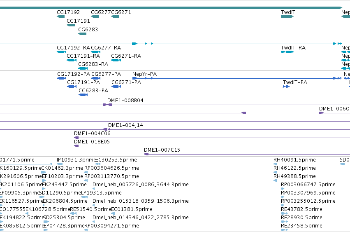Open EST EP04728.3prime
The width and height of the screenshot is (350, 232).
pyautogui.click(x=64, y=226)
